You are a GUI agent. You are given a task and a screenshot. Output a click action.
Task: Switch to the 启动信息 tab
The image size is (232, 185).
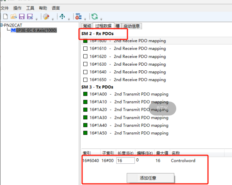point(132,26)
